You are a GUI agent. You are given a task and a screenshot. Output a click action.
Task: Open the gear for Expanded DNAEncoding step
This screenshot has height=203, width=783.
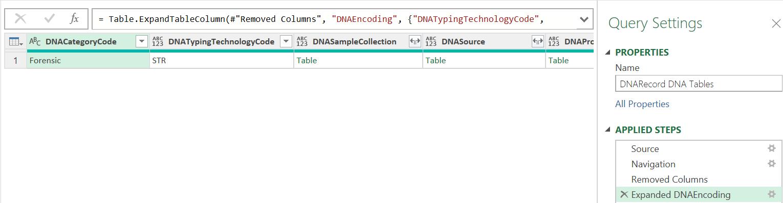(x=772, y=194)
